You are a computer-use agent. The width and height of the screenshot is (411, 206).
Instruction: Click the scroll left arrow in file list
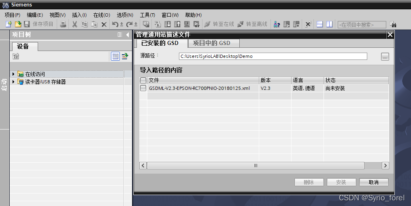[143, 166]
